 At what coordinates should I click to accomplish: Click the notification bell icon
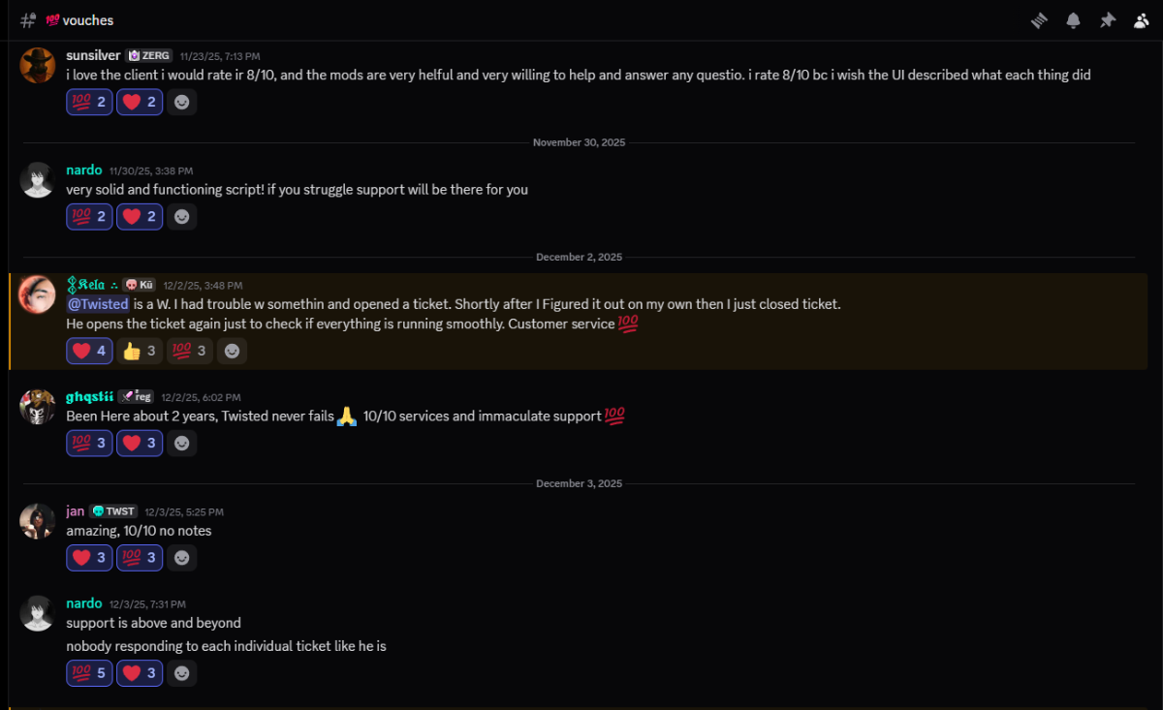point(1074,20)
